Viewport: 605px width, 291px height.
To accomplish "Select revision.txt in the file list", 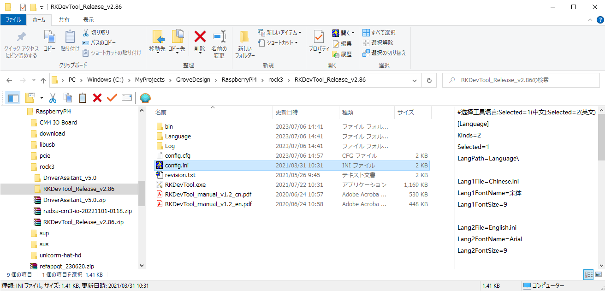I will pos(180,175).
